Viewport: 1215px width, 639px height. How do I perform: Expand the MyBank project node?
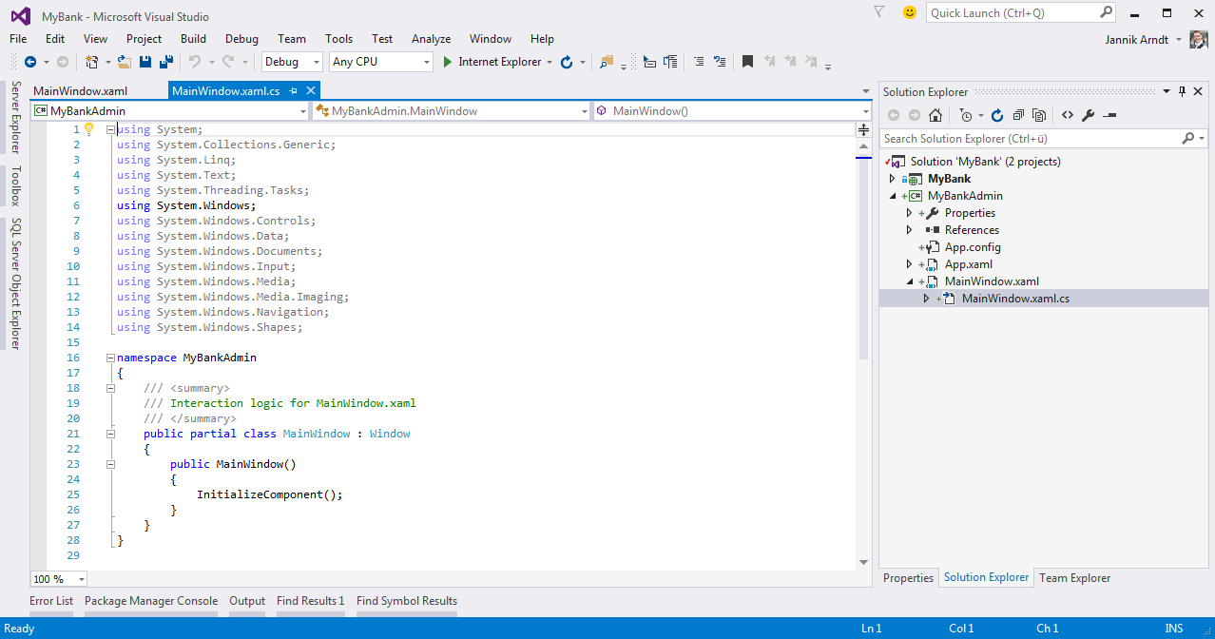(x=892, y=179)
